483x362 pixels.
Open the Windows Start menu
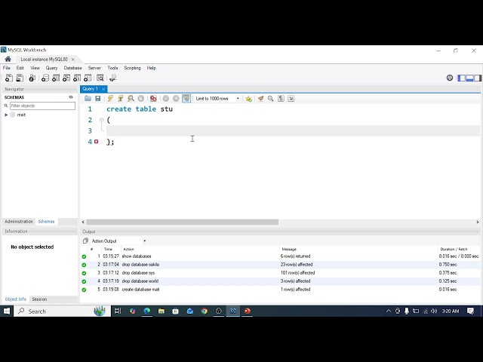click(x=7, y=311)
